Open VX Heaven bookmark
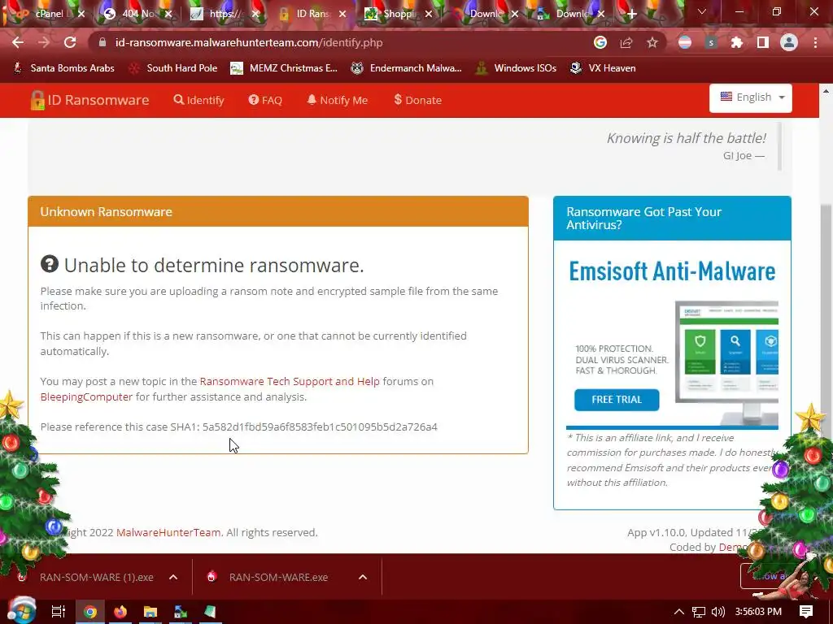Viewport: 833px width, 624px height. coord(603,68)
